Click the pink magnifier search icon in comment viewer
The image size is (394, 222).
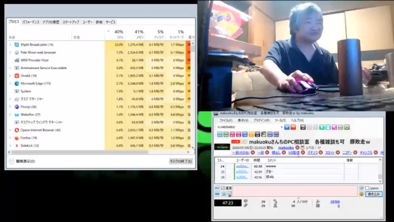tap(334, 127)
